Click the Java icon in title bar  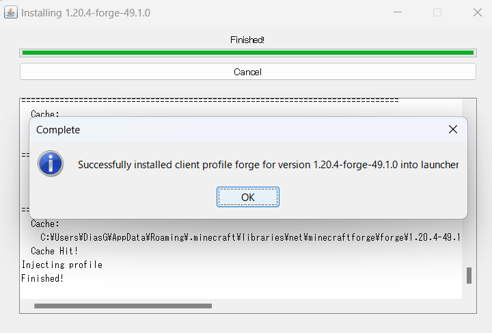[11, 12]
